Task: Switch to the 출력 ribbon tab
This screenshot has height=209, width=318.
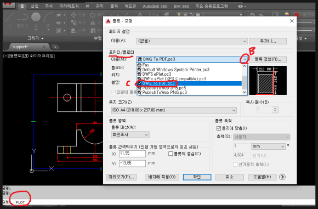Action: point(114,6)
